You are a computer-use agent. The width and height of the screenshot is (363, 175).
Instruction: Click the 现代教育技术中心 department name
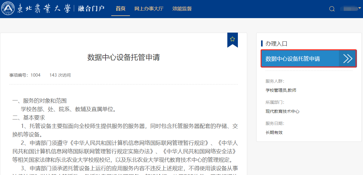[x=283, y=111]
